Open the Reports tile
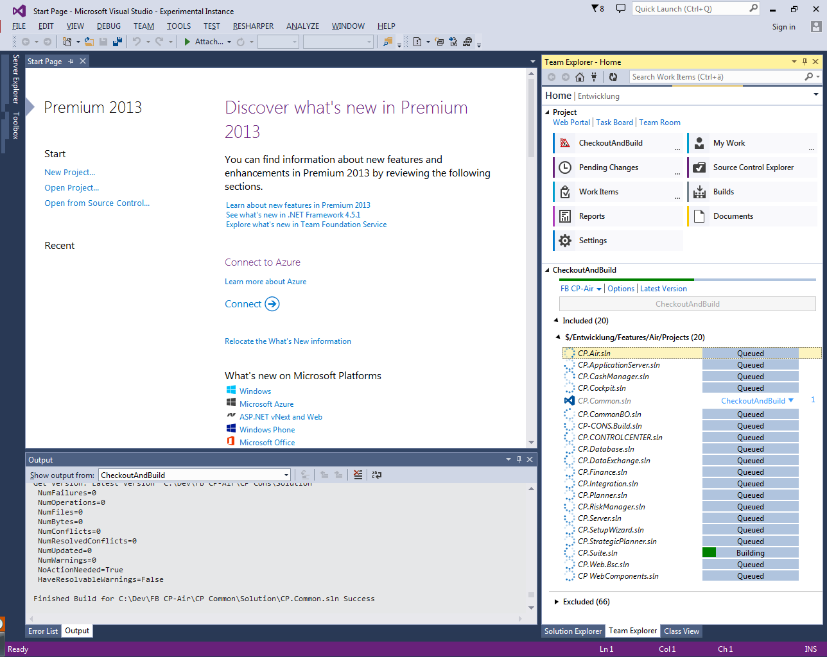The image size is (827, 657). 618,216
